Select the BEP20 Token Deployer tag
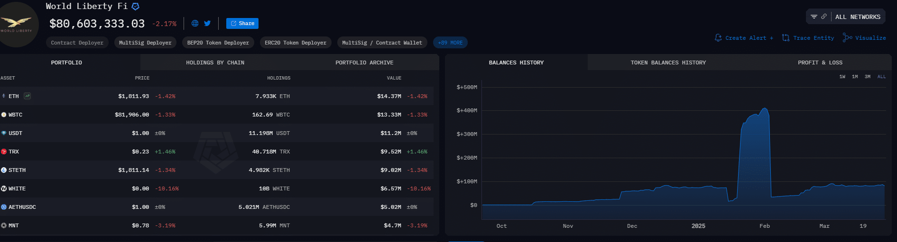This screenshot has width=897, height=242. [x=218, y=43]
